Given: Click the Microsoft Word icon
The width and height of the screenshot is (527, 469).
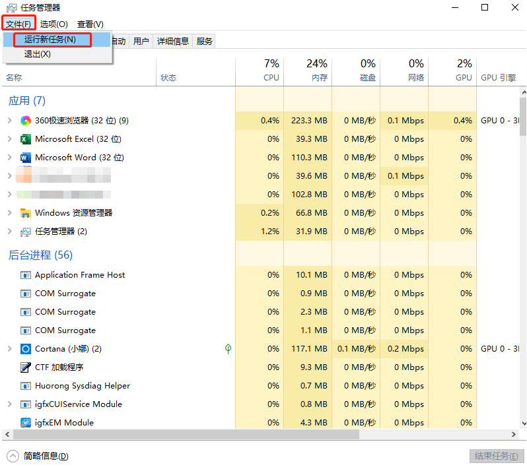Looking at the screenshot, I should (x=26, y=158).
